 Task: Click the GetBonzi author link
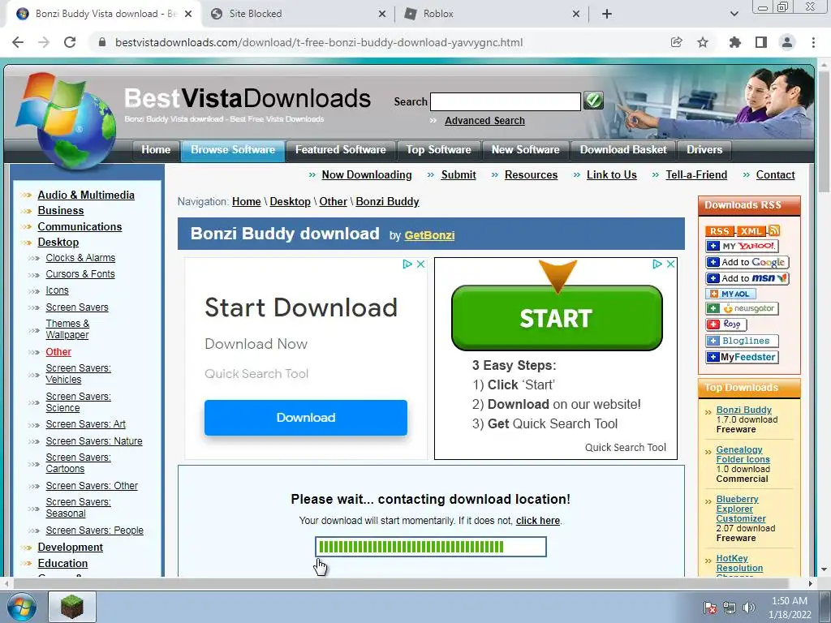tap(429, 235)
